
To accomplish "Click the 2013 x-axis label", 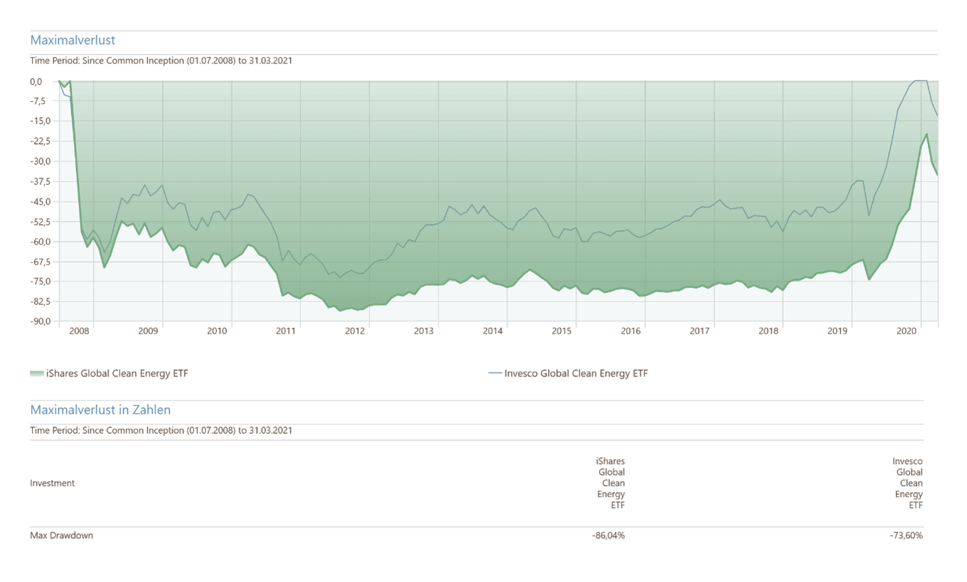I will pos(424,331).
